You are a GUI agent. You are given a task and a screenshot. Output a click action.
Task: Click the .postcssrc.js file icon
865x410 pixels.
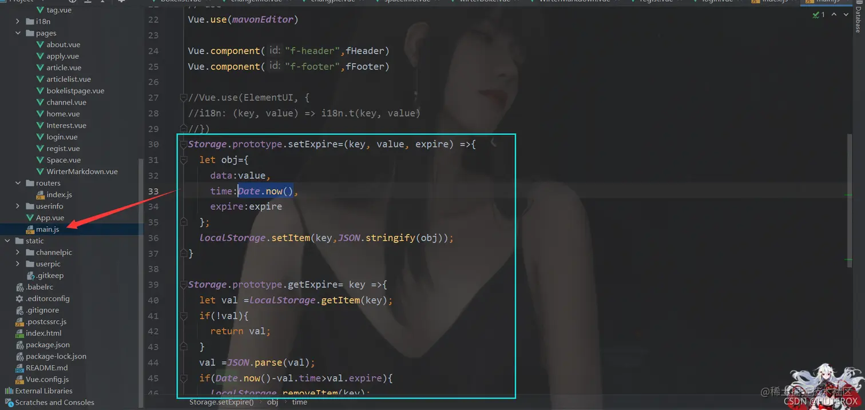tap(20, 321)
